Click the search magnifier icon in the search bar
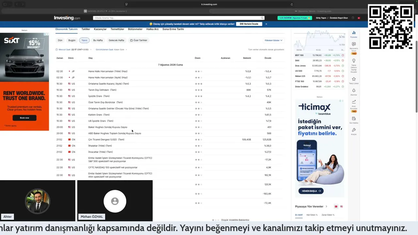This screenshot has height=235, width=418. 262,18
